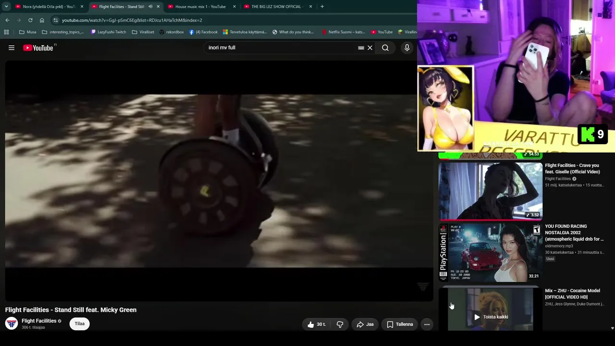Open the Flight Facilities channel name below video
Image resolution: width=615 pixels, height=346 pixels.
tap(39, 321)
